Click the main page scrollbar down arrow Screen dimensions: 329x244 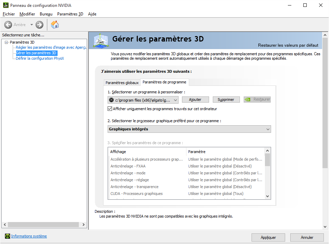point(325,227)
